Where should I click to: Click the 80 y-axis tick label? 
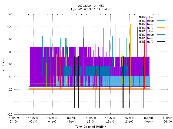(x=11, y=52)
